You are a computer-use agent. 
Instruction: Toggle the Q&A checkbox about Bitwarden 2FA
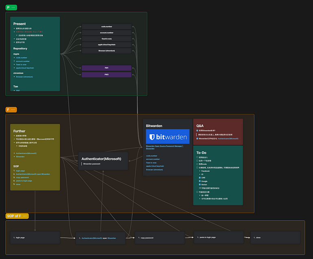point(197,138)
